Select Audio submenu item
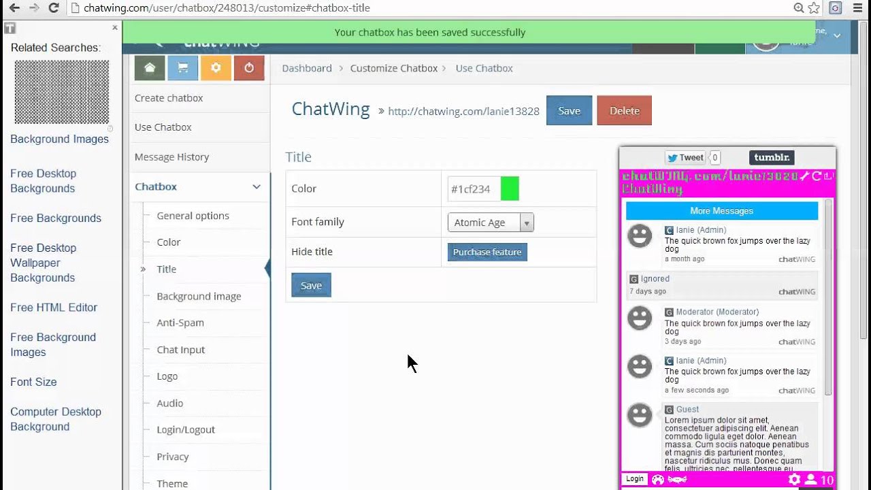 point(170,403)
